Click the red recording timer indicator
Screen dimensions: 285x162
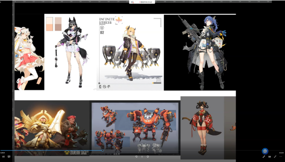click(146, 2)
